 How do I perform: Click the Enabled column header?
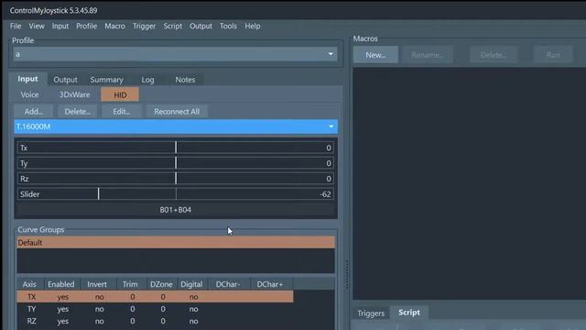(61, 284)
